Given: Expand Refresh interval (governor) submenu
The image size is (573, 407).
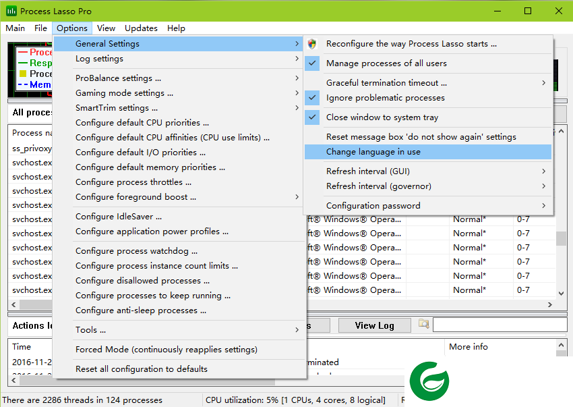Looking at the screenshot, I should (x=428, y=186).
